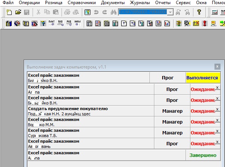Viewport: 225px width, 167px height.
Task: Open the Справочники menu
Action: tap(82, 3)
